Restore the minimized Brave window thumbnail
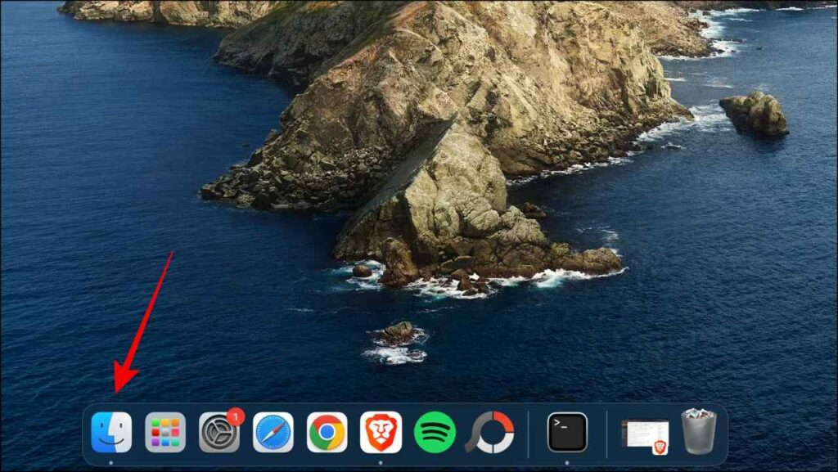 (x=642, y=434)
